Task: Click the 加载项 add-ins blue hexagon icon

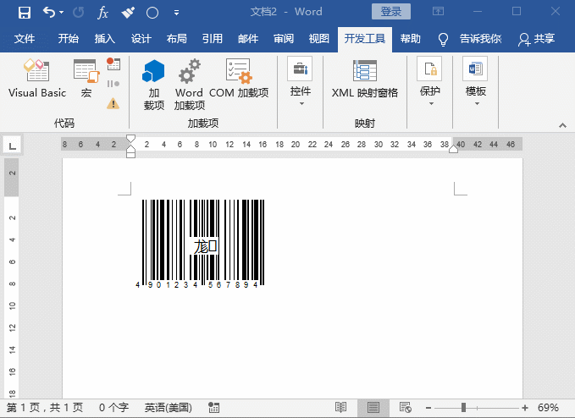Action: click(x=153, y=85)
